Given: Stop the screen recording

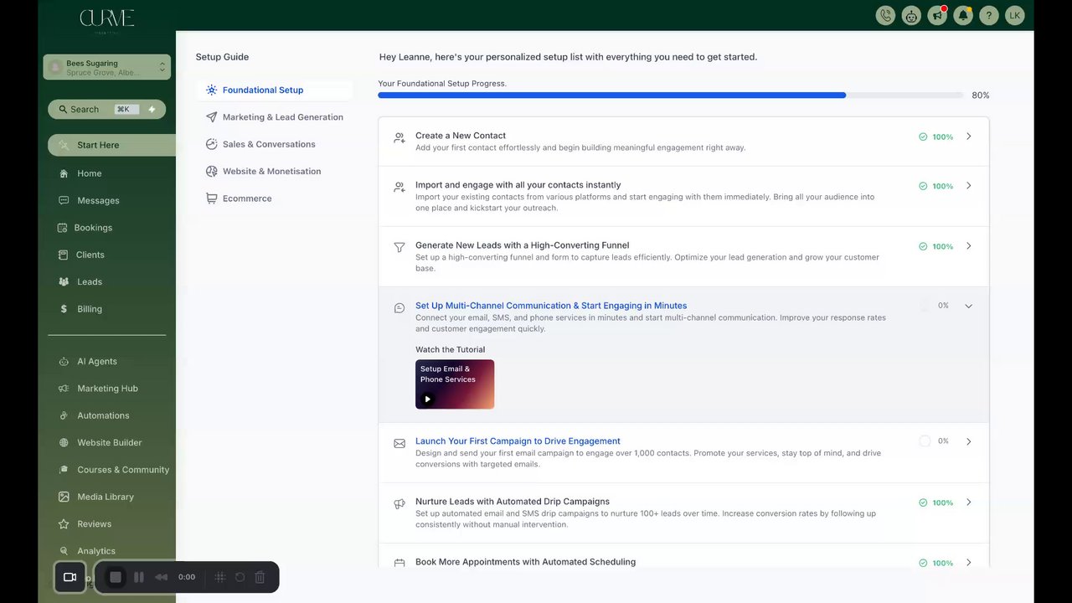Looking at the screenshot, I should tap(116, 577).
